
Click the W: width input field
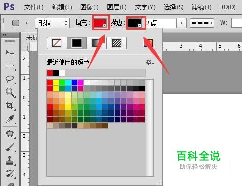coord(237,22)
